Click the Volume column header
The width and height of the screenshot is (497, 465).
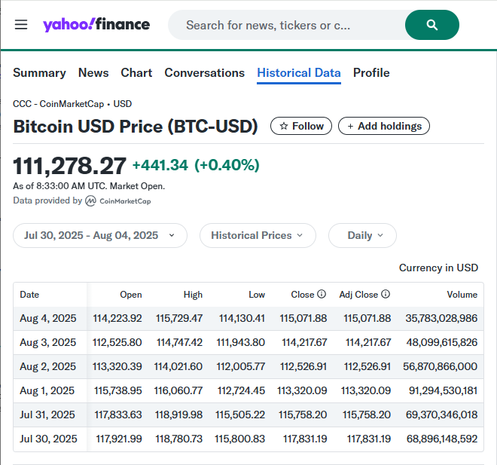tap(462, 295)
